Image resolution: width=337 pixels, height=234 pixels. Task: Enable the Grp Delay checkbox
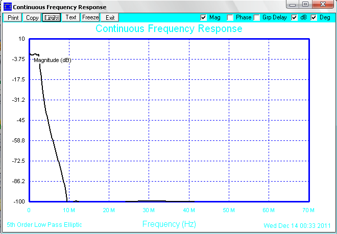(x=256, y=18)
